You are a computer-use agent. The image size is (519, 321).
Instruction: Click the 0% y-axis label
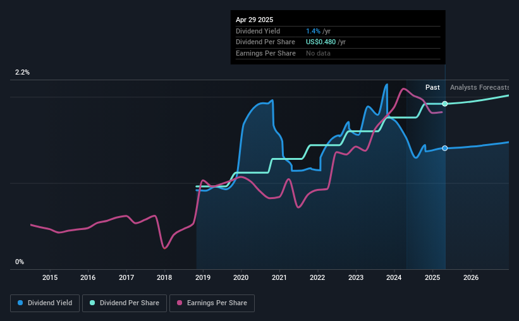[x=20, y=262]
